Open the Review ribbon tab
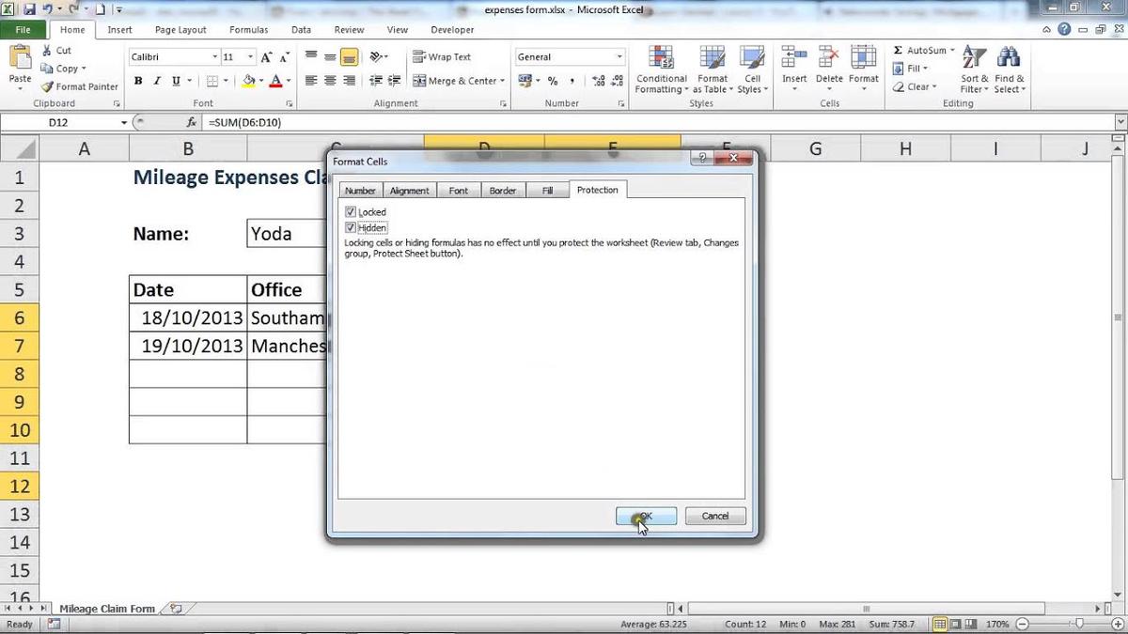The width and height of the screenshot is (1128, 634). [x=349, y=29]
